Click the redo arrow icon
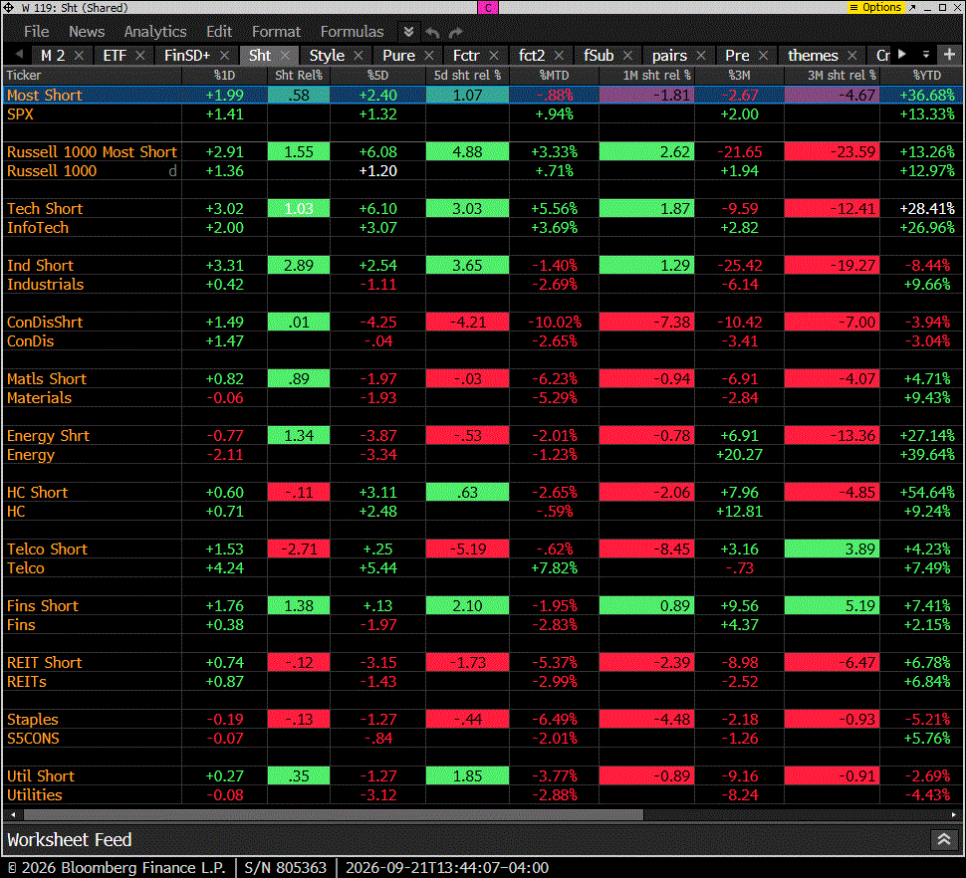Viewport: 966px width, 878px height. coord(456,32)
